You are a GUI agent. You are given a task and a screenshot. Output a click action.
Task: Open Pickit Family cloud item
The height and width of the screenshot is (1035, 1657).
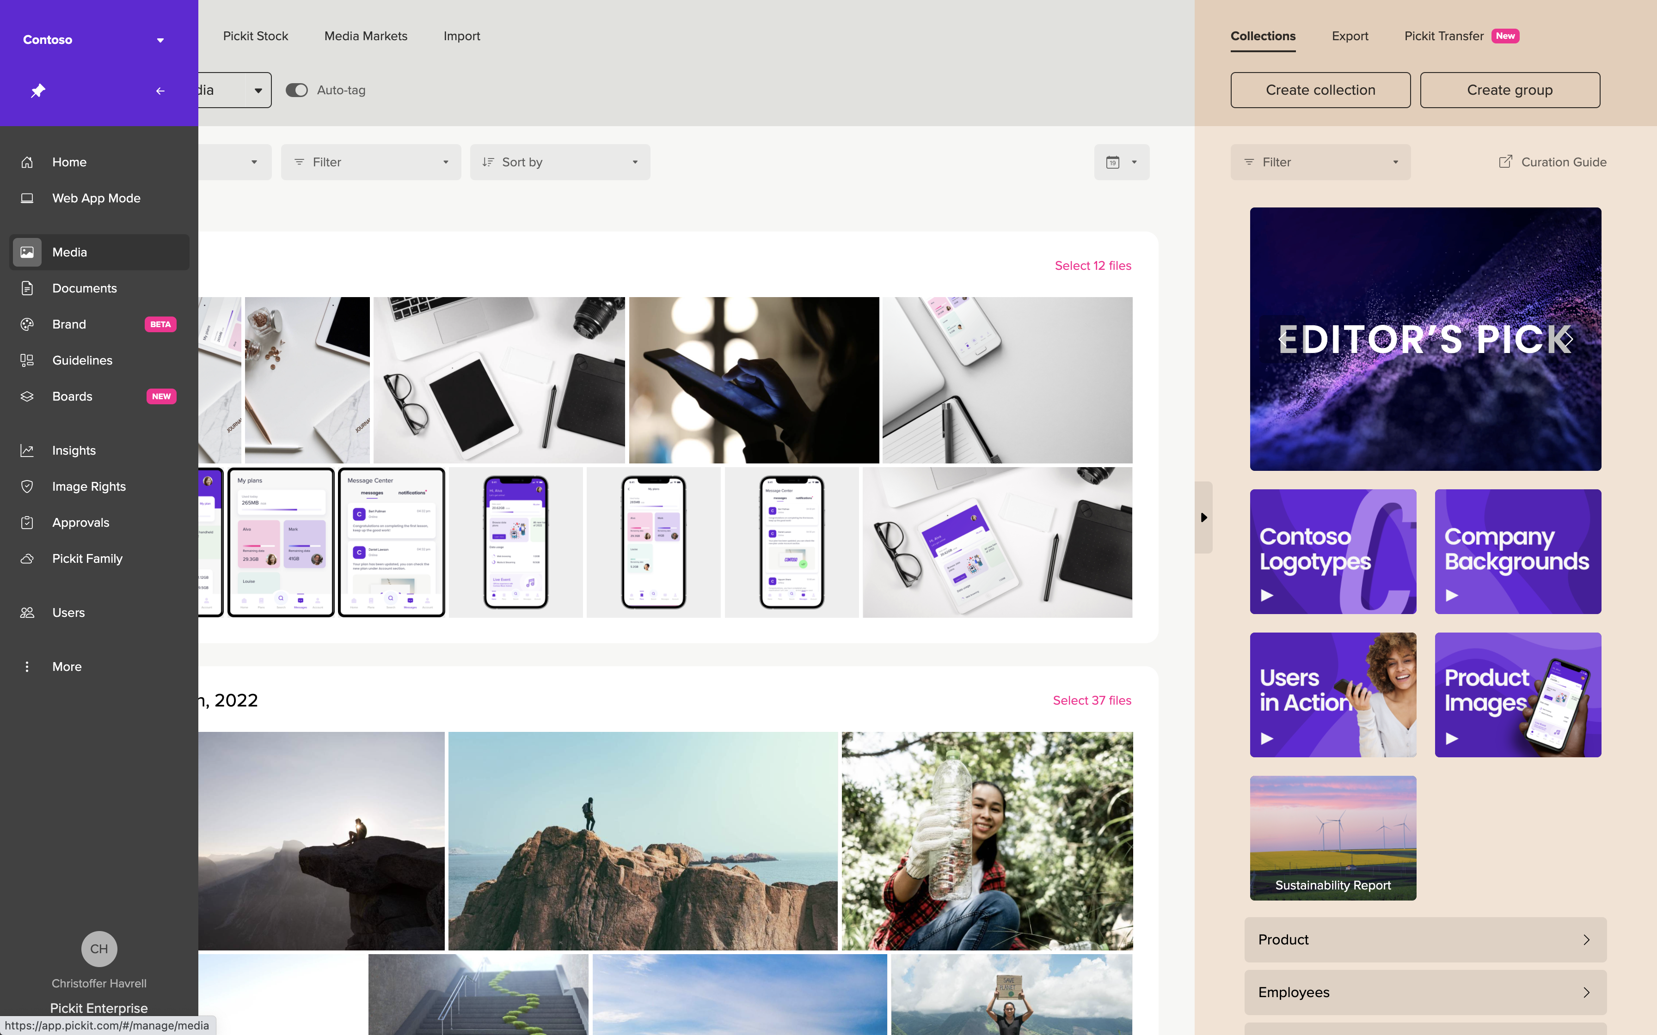[87, 559]
